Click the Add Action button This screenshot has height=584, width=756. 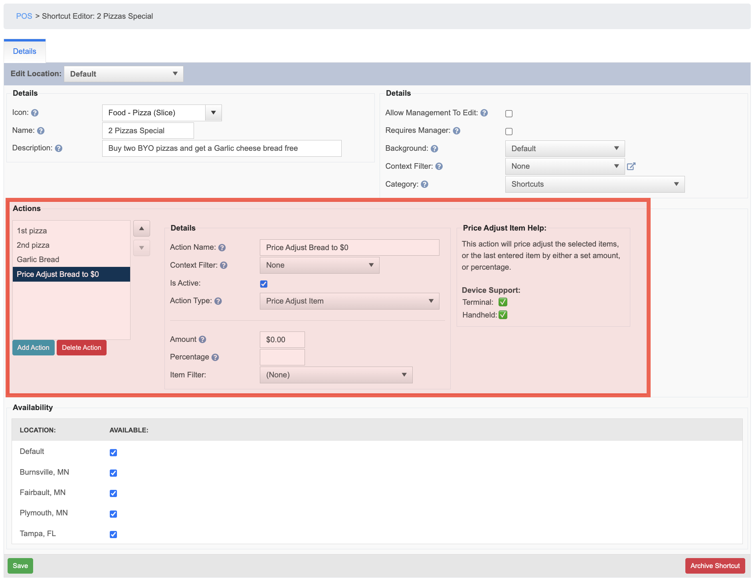pos(33,348)
